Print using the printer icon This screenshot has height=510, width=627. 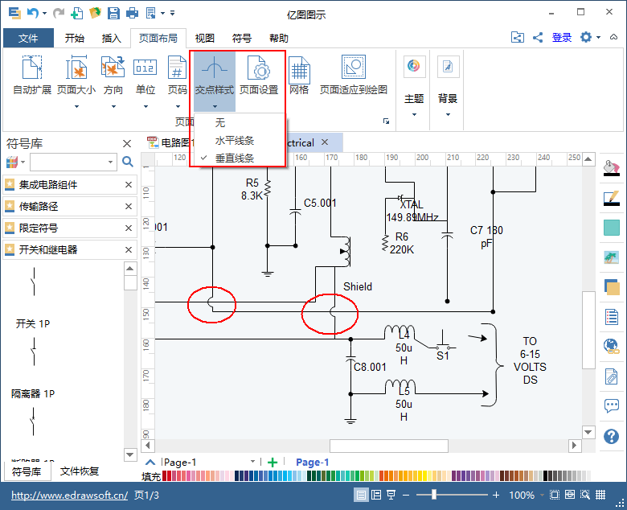coord(132,13)
